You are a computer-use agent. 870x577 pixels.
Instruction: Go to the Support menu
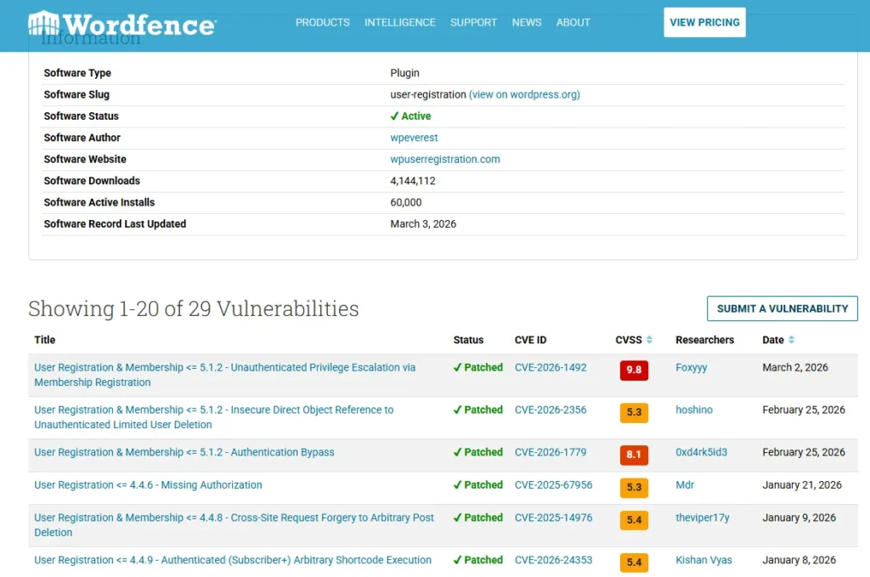(473, 23)
